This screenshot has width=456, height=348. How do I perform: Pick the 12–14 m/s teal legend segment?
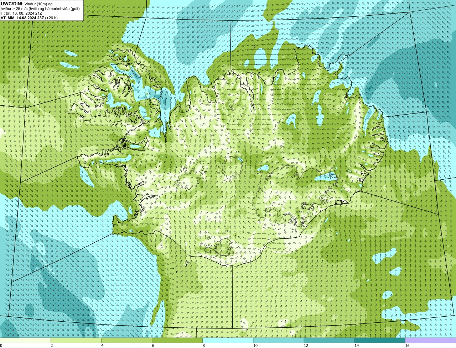click(329, 341)
